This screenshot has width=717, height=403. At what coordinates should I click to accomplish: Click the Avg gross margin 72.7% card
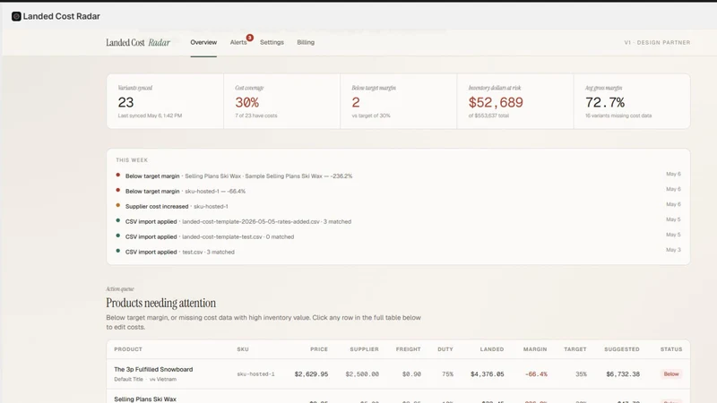[632, 101]
